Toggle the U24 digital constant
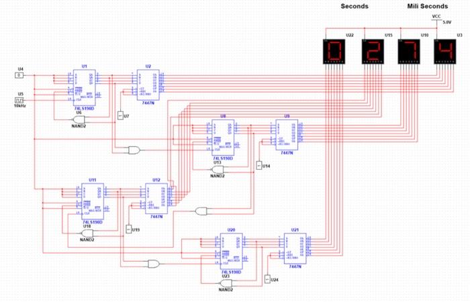The image size is (470, 302). tap(267, 279)
